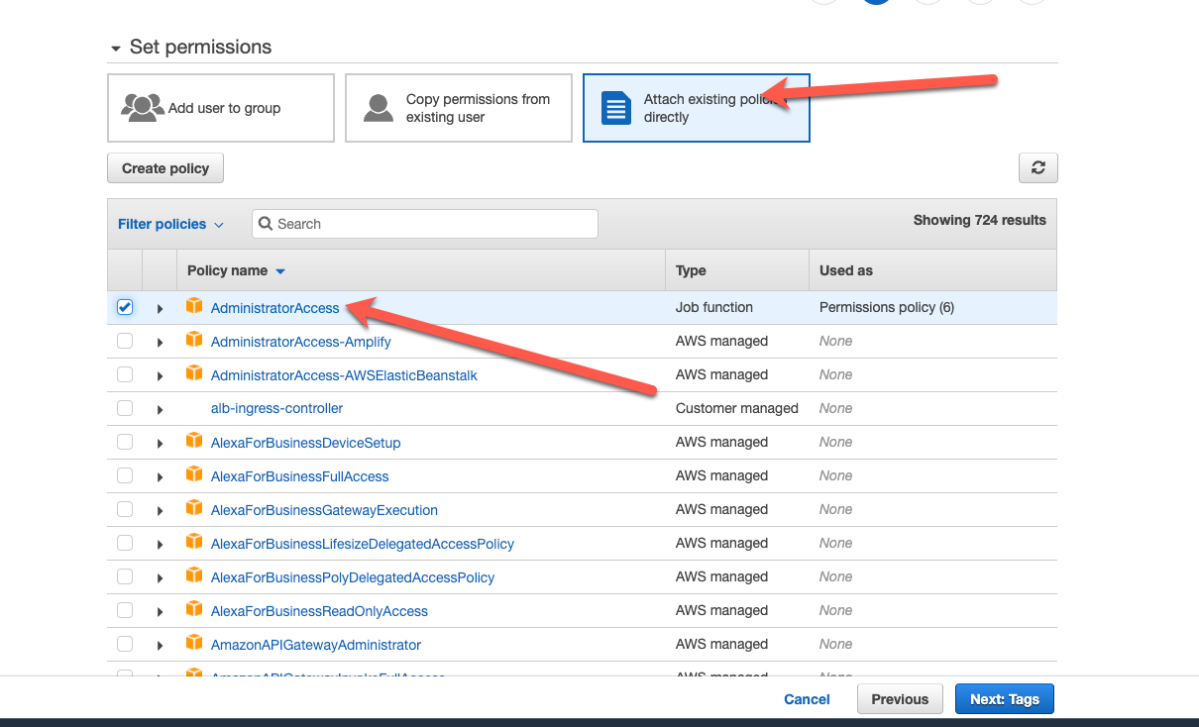Check the AlexaForBusinessLifesizeDelegatedAccessPolicy checkbox

(125, 543)
